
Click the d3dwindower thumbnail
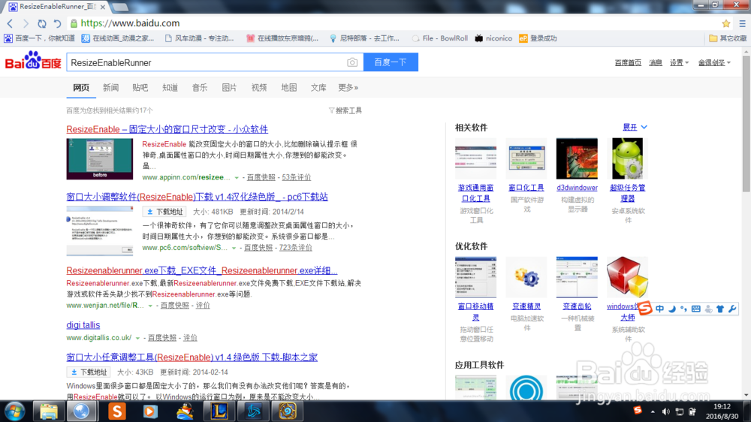pos(577,158)
